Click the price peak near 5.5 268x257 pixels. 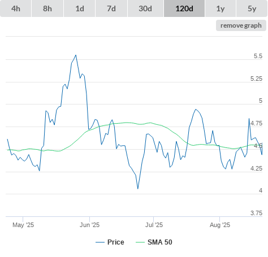76,55
